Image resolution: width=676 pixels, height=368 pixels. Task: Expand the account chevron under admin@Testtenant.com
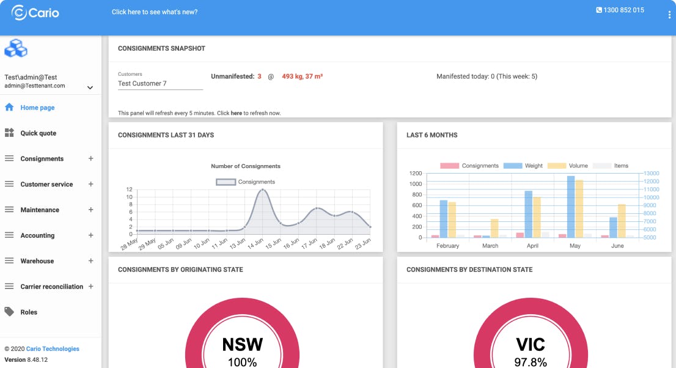pos(90,87)
